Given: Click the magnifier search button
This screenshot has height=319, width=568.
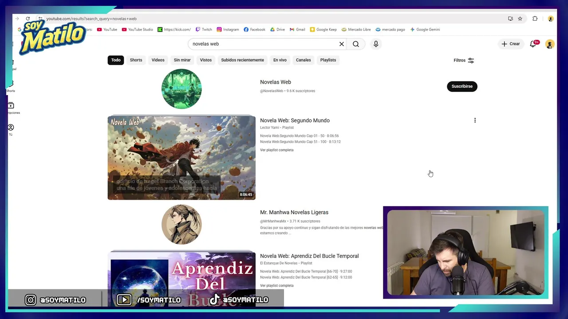Looking at the screenshot, I should coord(356,44).
